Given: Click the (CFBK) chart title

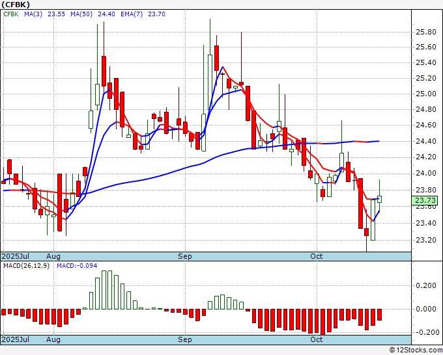Looking at the screenshot, I should pyautogui.click(x=16, y=5).
